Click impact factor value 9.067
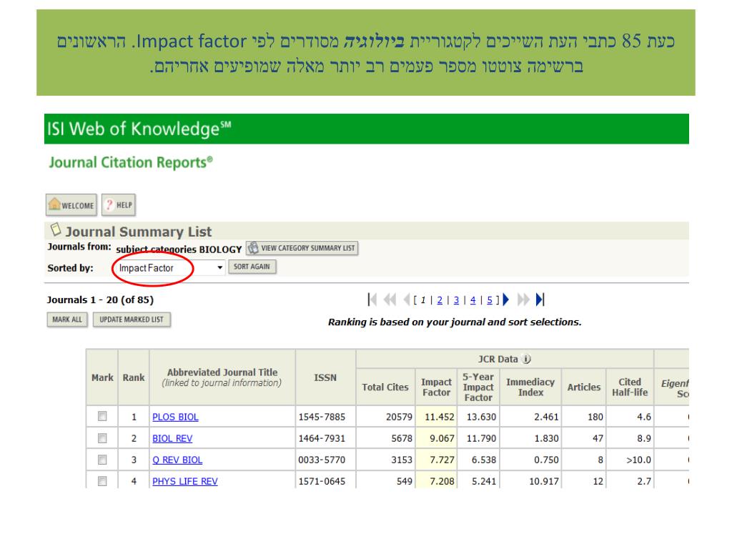The width and height of the screenshot is (732, 549). coord(442,438)
